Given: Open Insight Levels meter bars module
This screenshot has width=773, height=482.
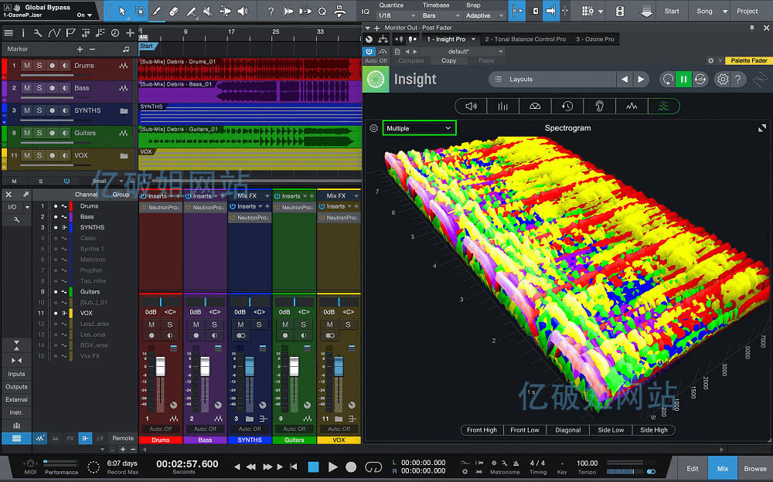Looking at the screenshot, I should (503, 106).
